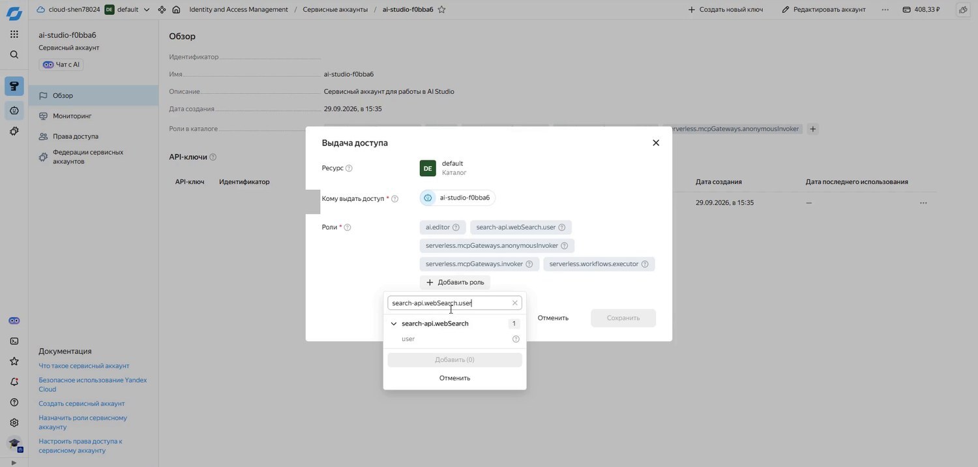Show help icon next to Ресурс
Screen dimensions: 978x467
349,168
